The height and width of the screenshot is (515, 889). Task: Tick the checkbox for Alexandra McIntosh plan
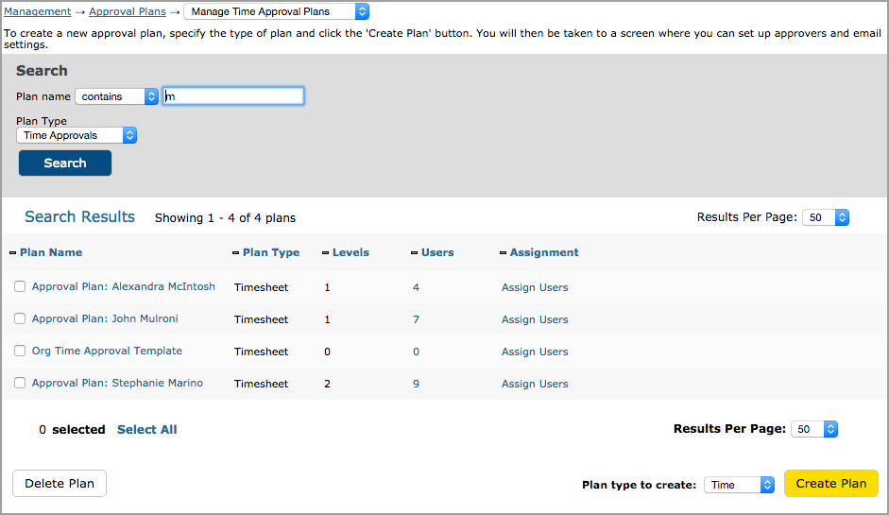click(x=20, y=286)
